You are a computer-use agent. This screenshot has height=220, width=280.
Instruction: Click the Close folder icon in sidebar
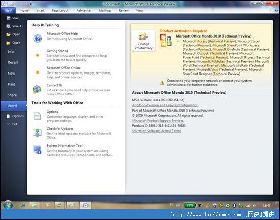[x=9, y=43]
